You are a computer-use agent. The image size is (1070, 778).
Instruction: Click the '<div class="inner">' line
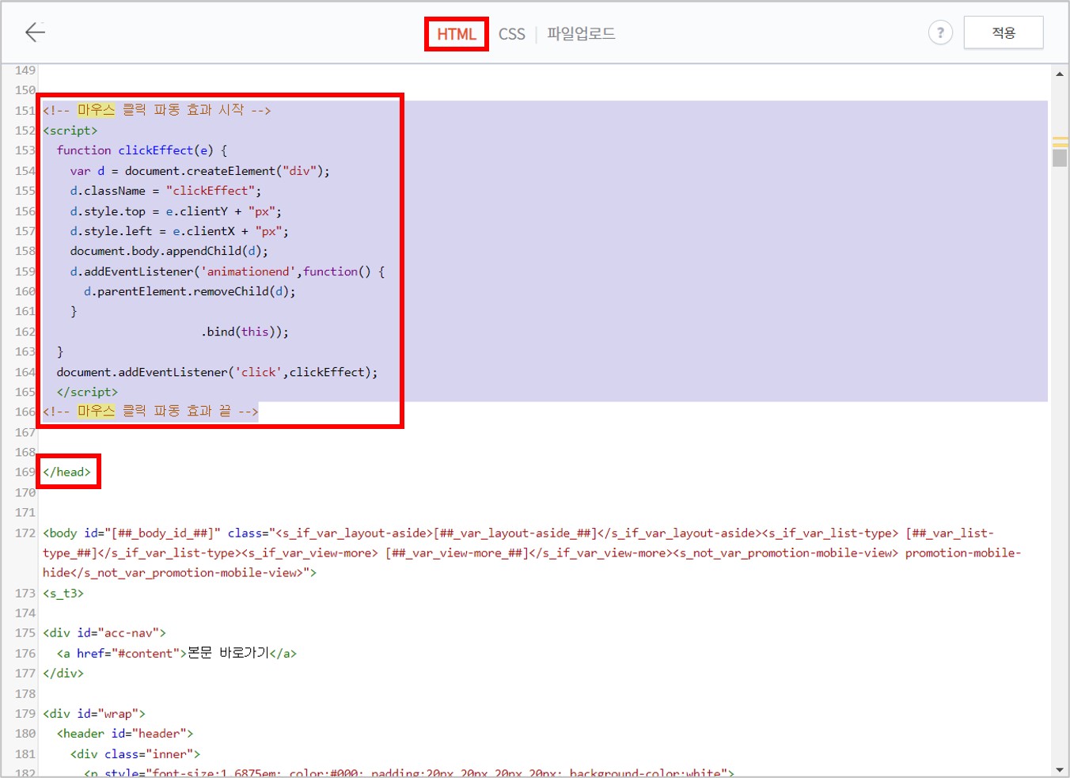pyautogui.click(x=135, y=754)
